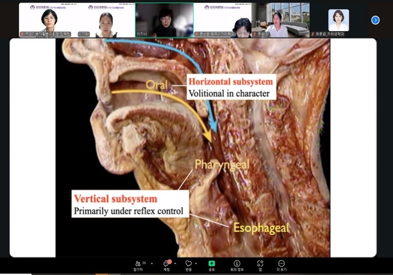Expand the caret next to chat icon
393x275 pixels.
176,263
